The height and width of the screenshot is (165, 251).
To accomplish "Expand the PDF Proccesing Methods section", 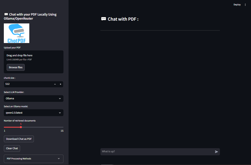I will (34, 159).
